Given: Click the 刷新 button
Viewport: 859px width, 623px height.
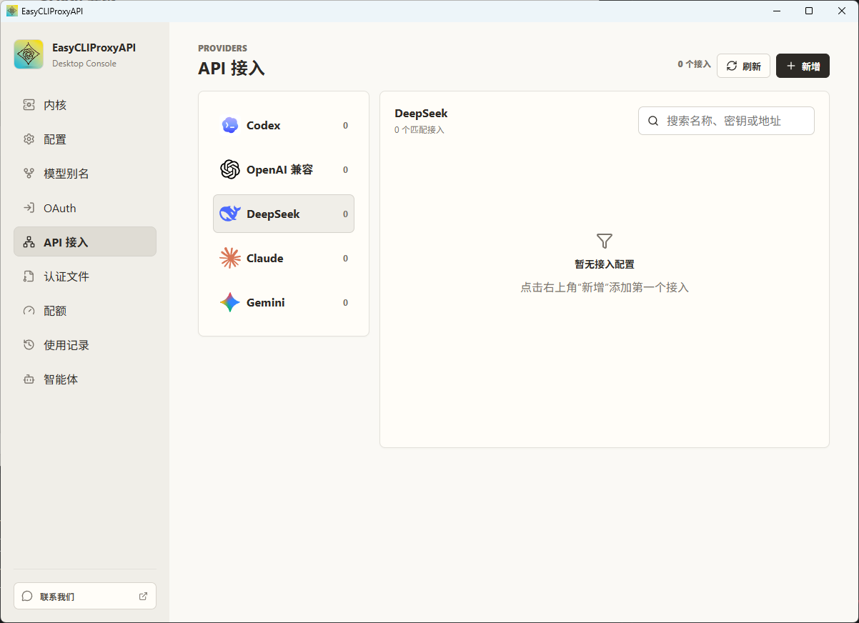Looking at the screenshot, I should (743, 66).
